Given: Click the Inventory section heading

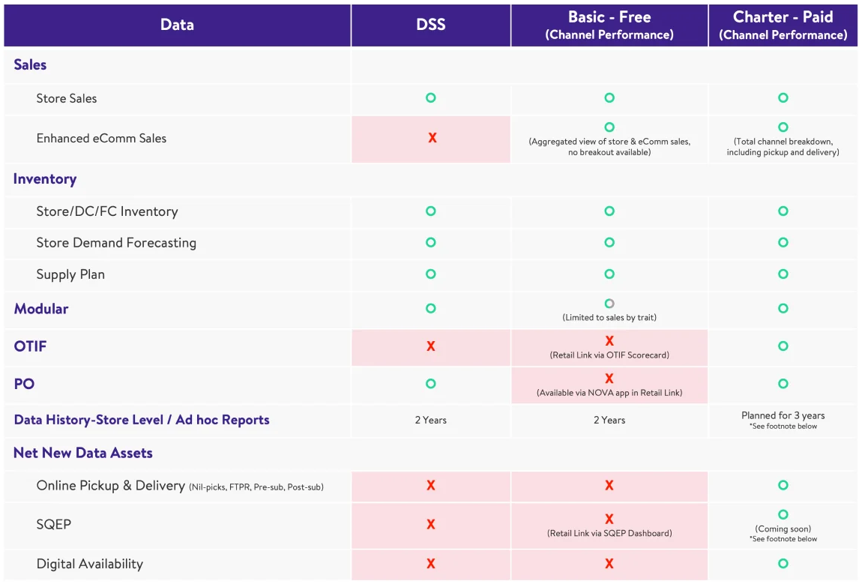Looking at the screenshot, I should 45,179.
